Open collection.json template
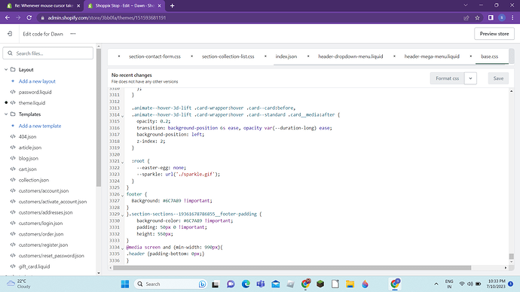Screen dimensions: 520x292 [34, 180]
